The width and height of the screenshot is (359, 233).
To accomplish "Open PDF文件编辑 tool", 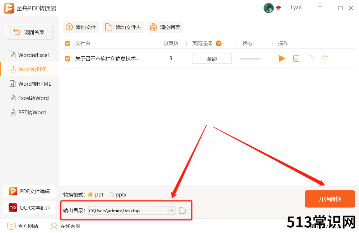I will coord(29,191).
